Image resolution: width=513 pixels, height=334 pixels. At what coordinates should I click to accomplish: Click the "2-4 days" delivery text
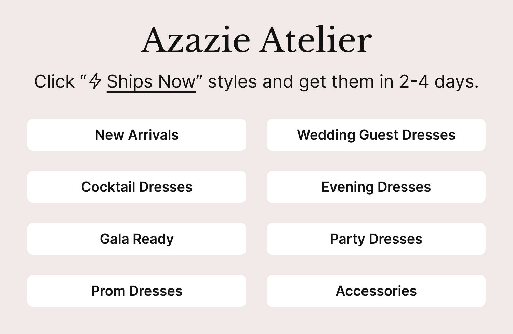[439, 82]
